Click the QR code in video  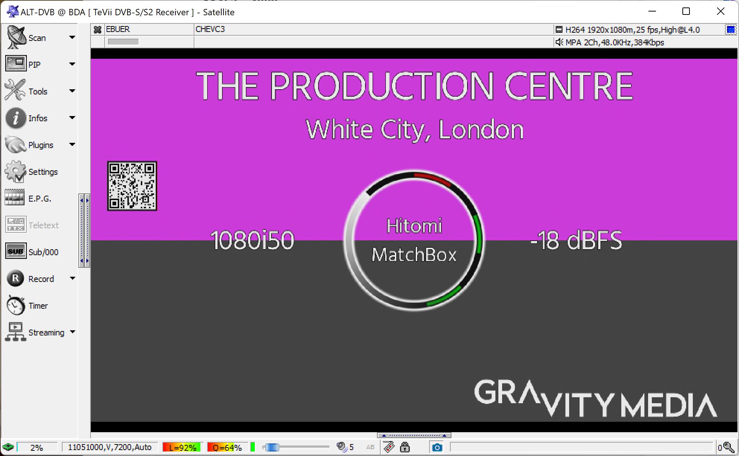tap(132, 186)
